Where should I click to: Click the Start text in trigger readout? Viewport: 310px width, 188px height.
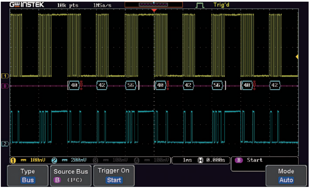click(x=255, y=160)
